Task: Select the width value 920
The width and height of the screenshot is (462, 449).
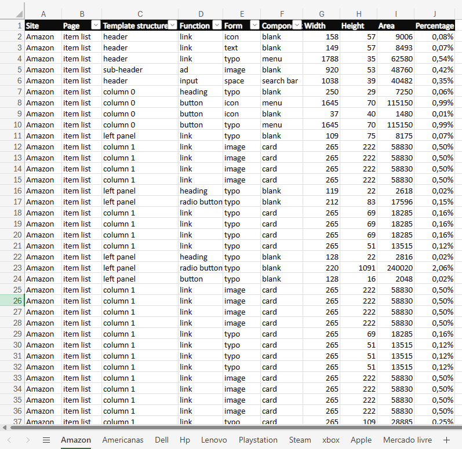Action: coord(322,70)
